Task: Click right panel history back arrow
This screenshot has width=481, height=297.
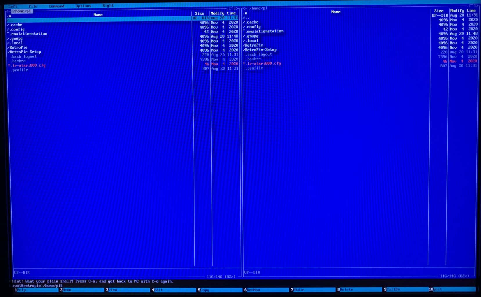Action: click(245, 8)
